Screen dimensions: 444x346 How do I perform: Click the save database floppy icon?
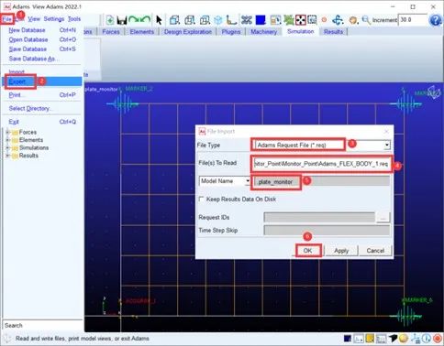122,20
